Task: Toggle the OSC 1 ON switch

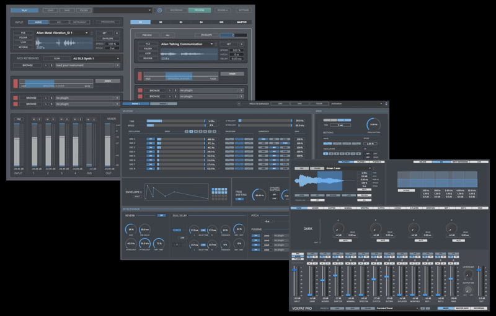Action: click(x=151, y=139)
